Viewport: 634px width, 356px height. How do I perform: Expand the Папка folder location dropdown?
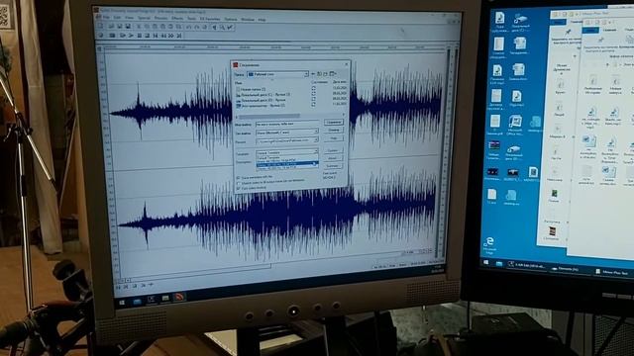[x=306, y=74]
